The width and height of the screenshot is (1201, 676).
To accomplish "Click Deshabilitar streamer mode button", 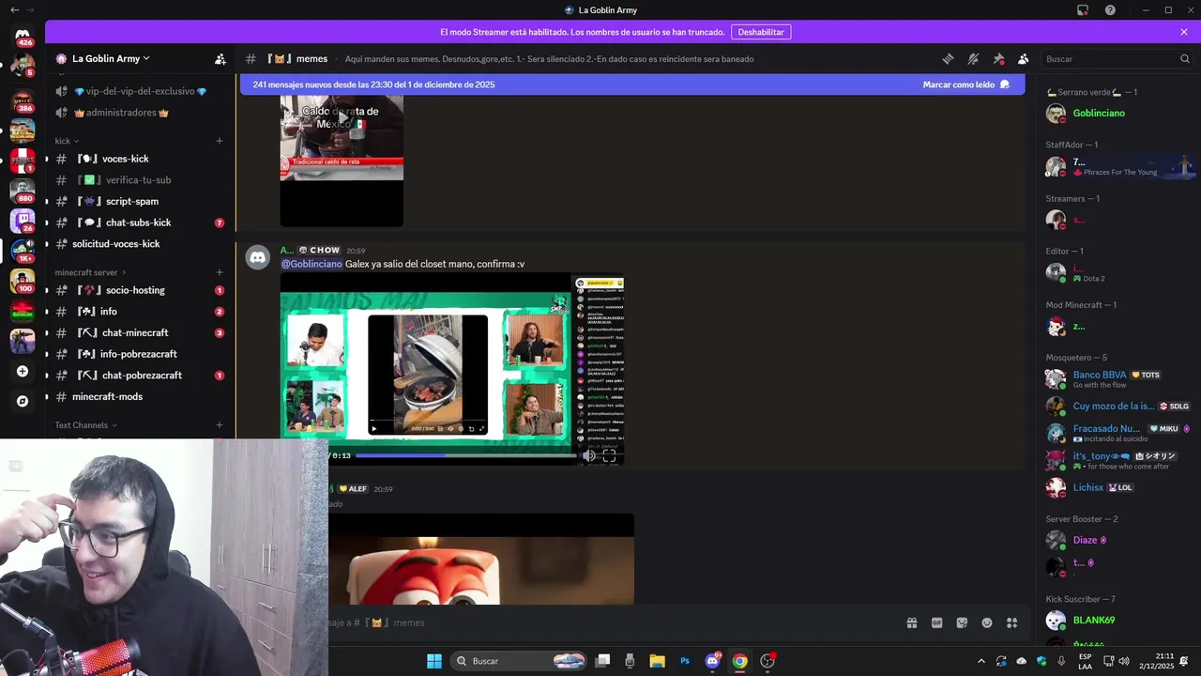I will click(760, 32).
